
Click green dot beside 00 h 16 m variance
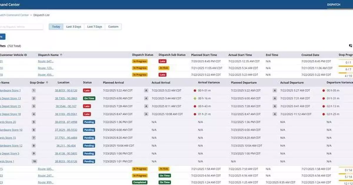click(x=195, y=98)
